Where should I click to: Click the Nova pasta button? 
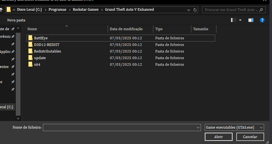pos(16,20)
